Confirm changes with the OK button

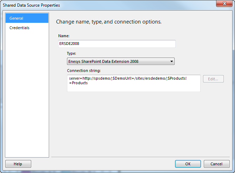[188, 164]
